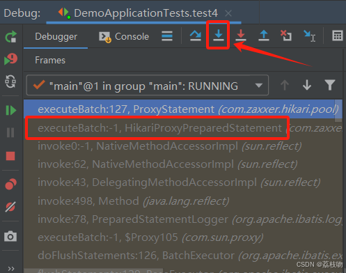Click the Rerun test icon
Image resolution: width=346 pixels, height=273 pixels.
[10, 36]
